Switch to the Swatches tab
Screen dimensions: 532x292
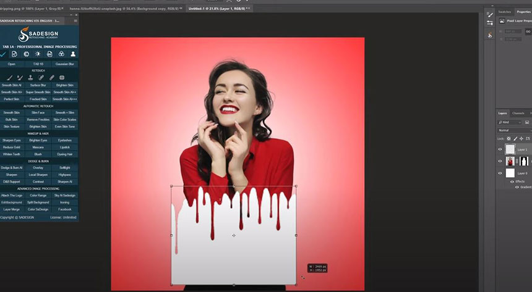tap(505, 12)
